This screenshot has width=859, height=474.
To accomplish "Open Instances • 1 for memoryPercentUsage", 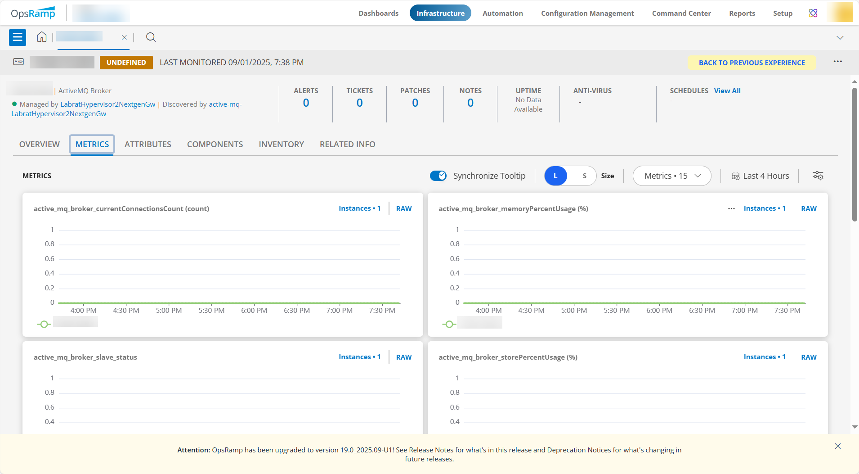I will click(765, 208).
